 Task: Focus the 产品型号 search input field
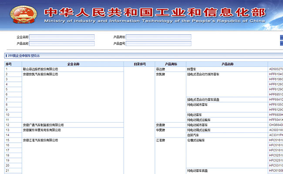[x=158, y=43]
